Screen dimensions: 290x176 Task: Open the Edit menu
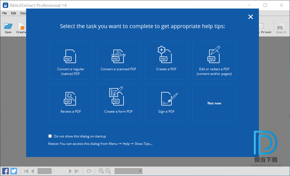(13, 13)
